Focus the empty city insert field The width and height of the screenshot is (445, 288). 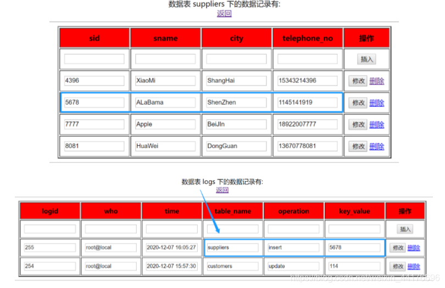[236, 59]
